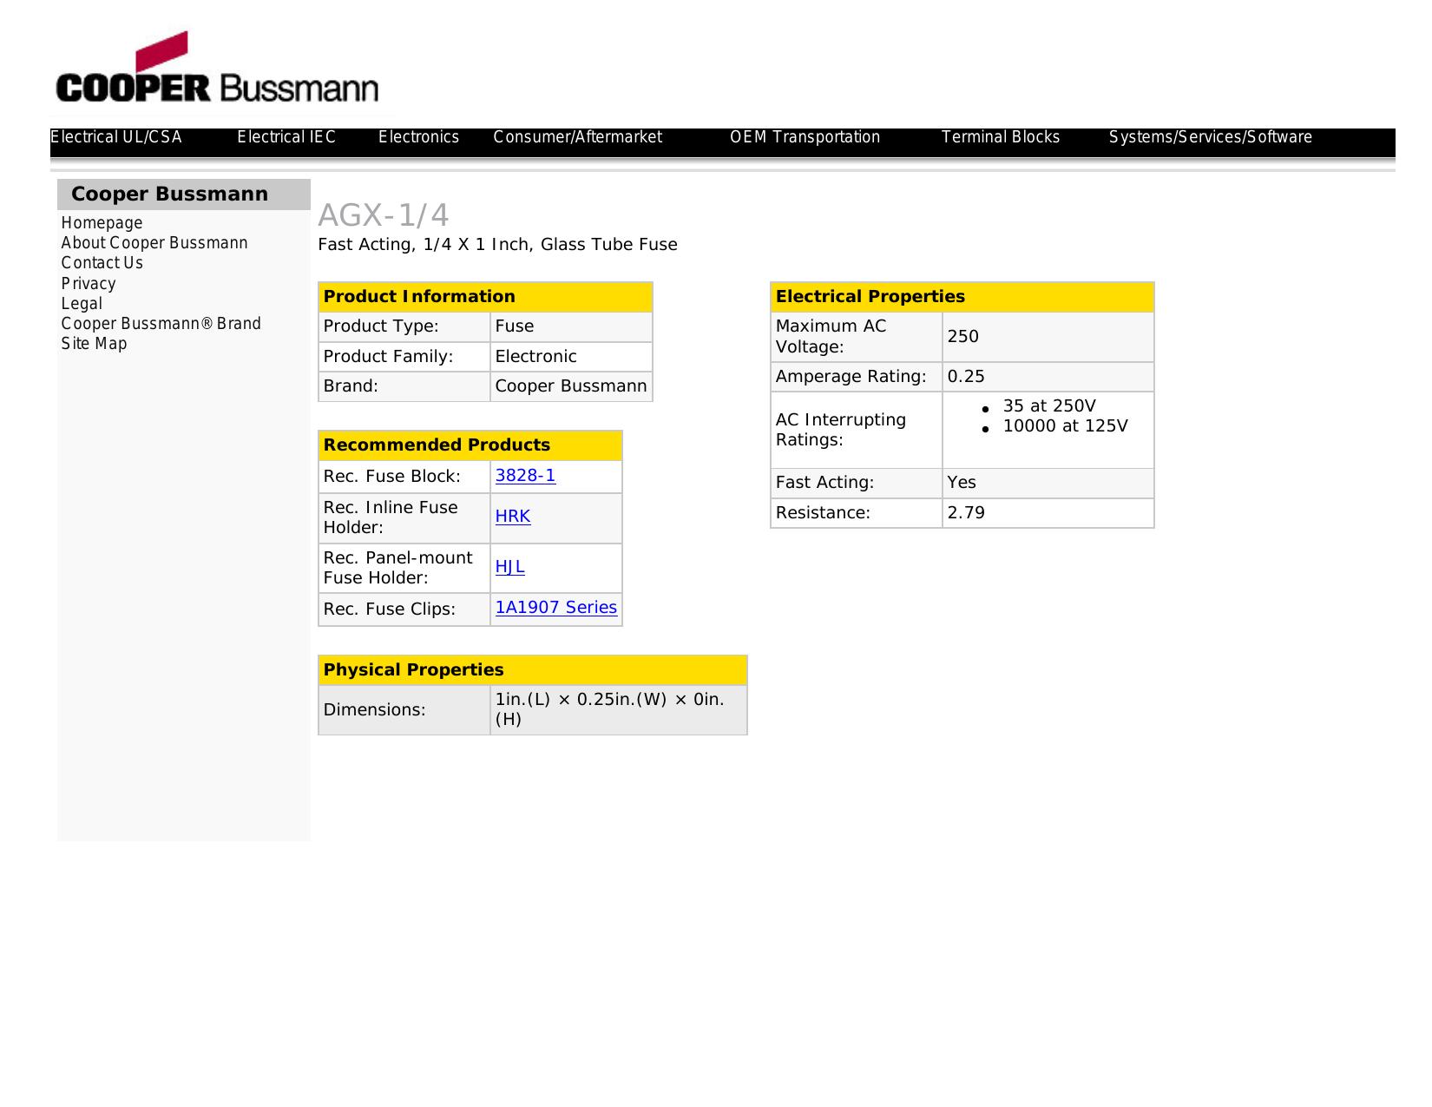1432x1107 pixels.
Task: Open the HJL panel-mount holder link
Action: (510, 567)
